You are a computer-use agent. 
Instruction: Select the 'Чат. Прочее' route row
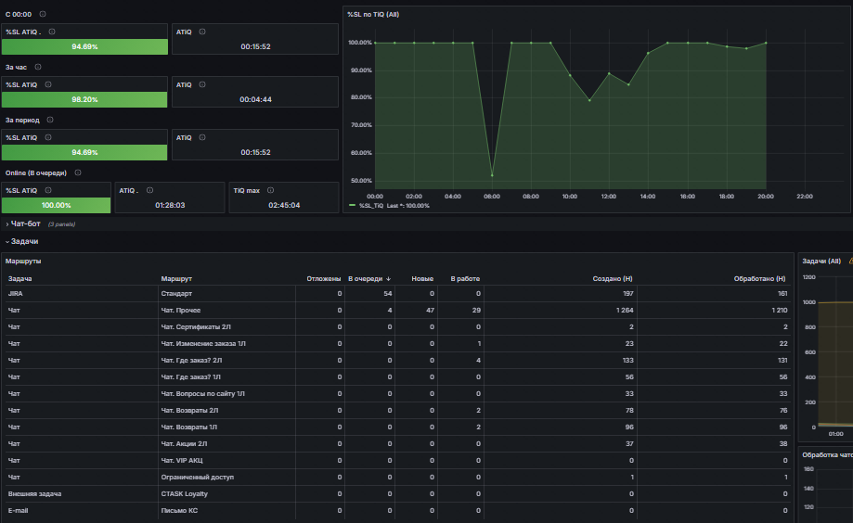pos(397,310)
